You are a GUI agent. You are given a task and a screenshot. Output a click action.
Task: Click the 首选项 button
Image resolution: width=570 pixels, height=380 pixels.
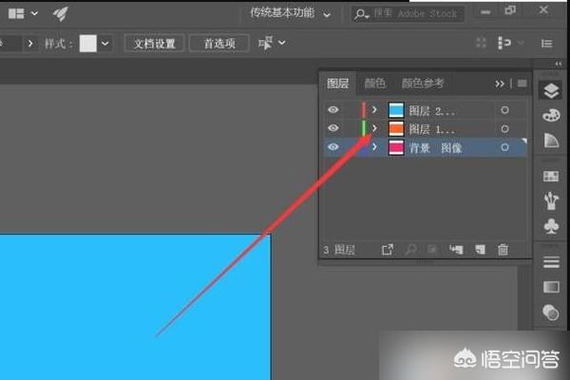[x=218, y=44]
